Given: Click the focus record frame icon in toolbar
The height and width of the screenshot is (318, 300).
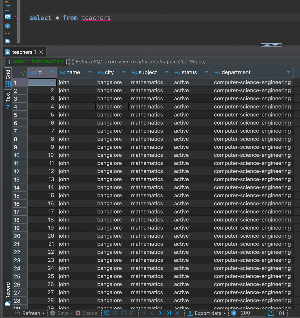Looking at the screenshot, I should pyautogui.click(x=178, y=313).
